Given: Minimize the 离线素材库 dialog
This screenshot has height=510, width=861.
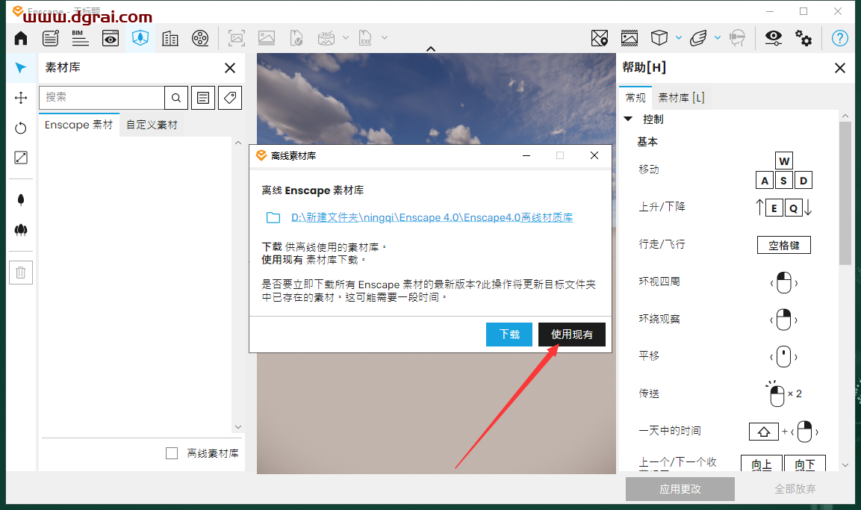Looking at the screenshot, I should click(526, 156).
